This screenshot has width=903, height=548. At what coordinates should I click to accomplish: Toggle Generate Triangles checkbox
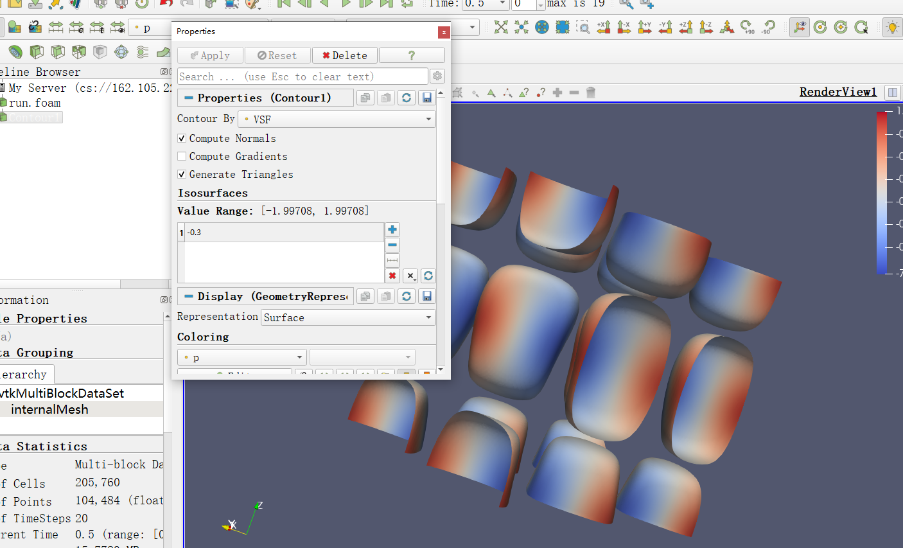182,174
